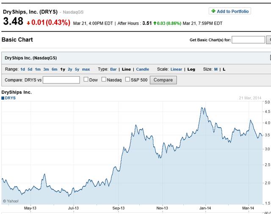
Task: Choose the 1y range
Action: (63, 69)
